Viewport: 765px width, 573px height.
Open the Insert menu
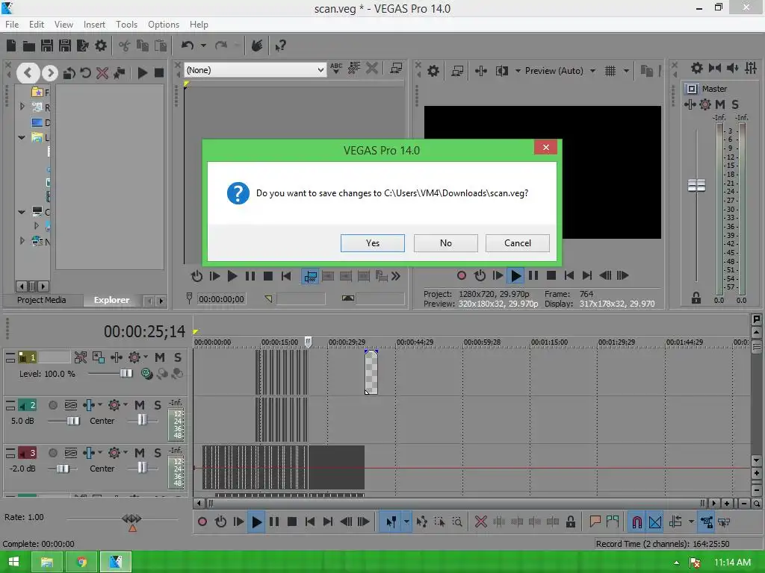[x=94, y=25]
